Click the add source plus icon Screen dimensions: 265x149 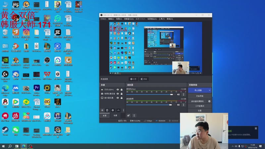pyautogui.click(x=102, y=110)
